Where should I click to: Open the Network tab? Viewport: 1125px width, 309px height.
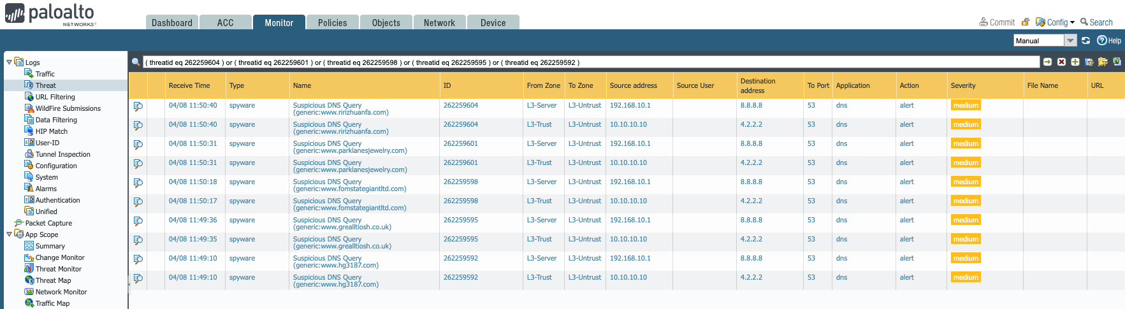coord(440,22)
